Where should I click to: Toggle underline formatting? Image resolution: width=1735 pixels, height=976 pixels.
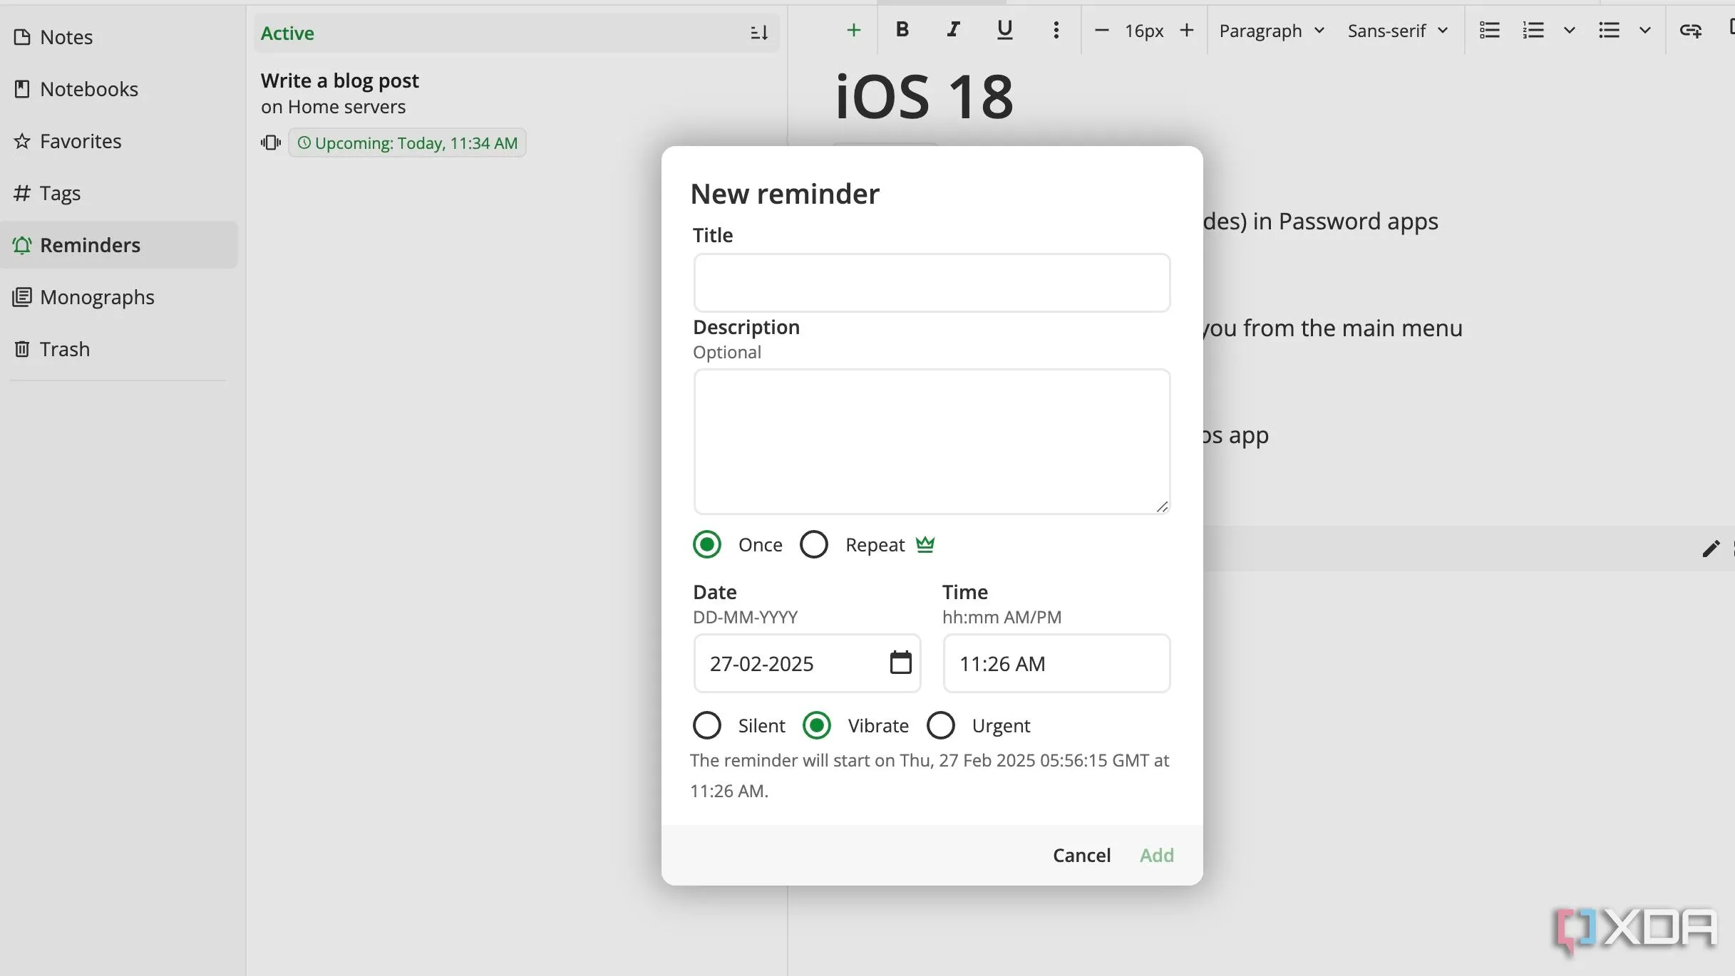click(x=1004, y=30)
